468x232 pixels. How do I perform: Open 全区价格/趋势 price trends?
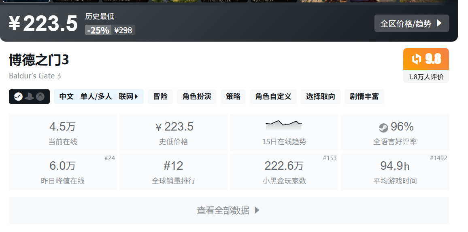pos(412,23)
